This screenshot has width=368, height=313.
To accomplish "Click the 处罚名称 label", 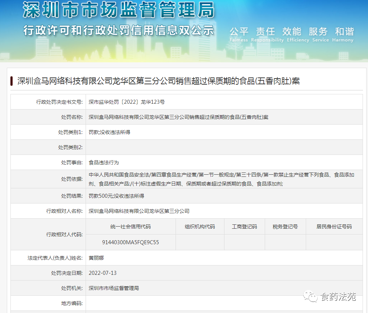I will click(72, 117).
